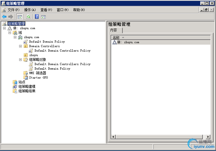Click GPO scroll icon for Default Domain Policy under 组策略对象
Viewport: 216px width, 151px height.
(31, 69)
